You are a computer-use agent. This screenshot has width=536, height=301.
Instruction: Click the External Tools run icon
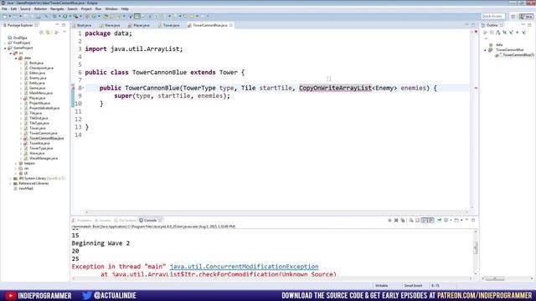[76, 16]
